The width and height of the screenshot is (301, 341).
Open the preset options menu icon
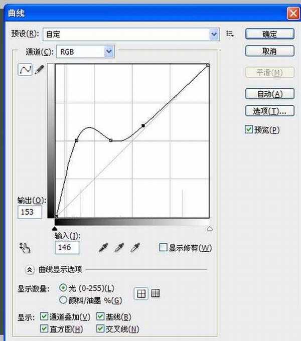coord(230,34)
